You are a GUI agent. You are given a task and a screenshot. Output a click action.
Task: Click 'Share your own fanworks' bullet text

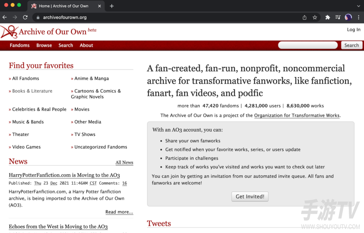193,141
